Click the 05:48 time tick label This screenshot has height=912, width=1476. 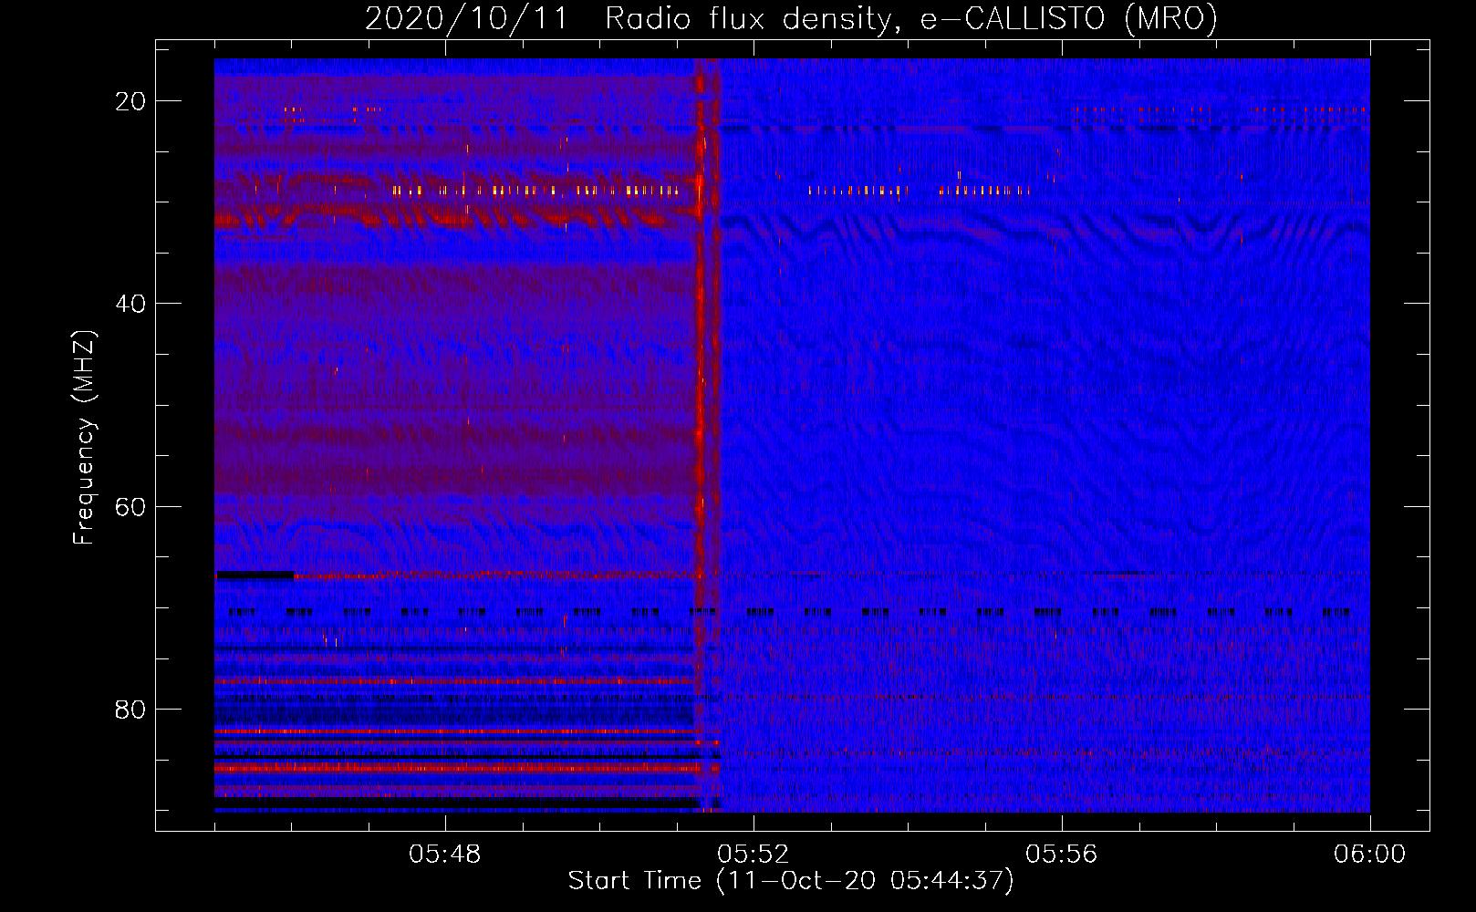445,854
